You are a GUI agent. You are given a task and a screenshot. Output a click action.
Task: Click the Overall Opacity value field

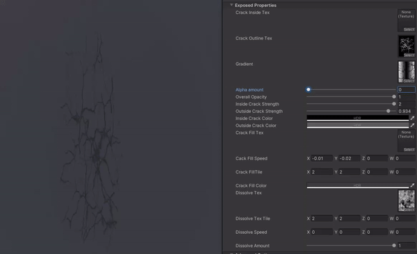[x=406, y=96]
